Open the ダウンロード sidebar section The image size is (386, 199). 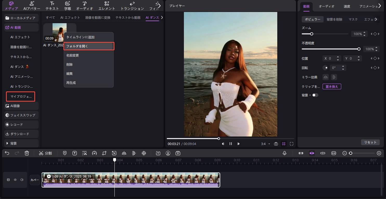21,134
